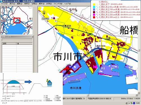Close the information window panel

click(32, 37)
